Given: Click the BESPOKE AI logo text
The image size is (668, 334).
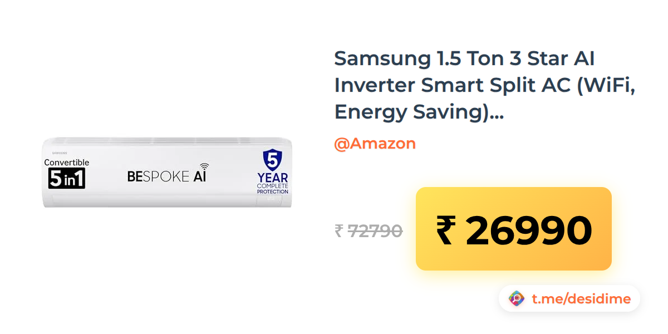Looking at the screenshot, I should (168, 176).
